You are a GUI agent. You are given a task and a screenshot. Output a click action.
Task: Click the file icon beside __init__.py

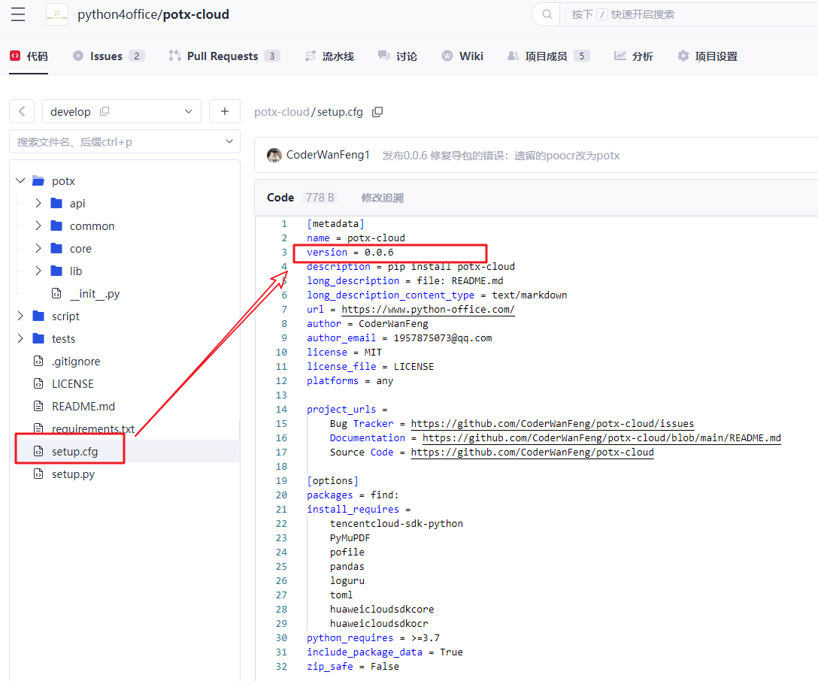pos(56,293)
